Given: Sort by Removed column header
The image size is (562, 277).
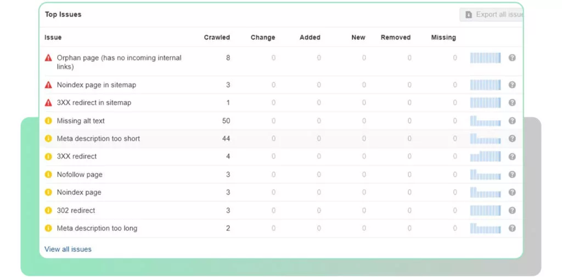Looking at the screenshot, I should click(396, 37).
